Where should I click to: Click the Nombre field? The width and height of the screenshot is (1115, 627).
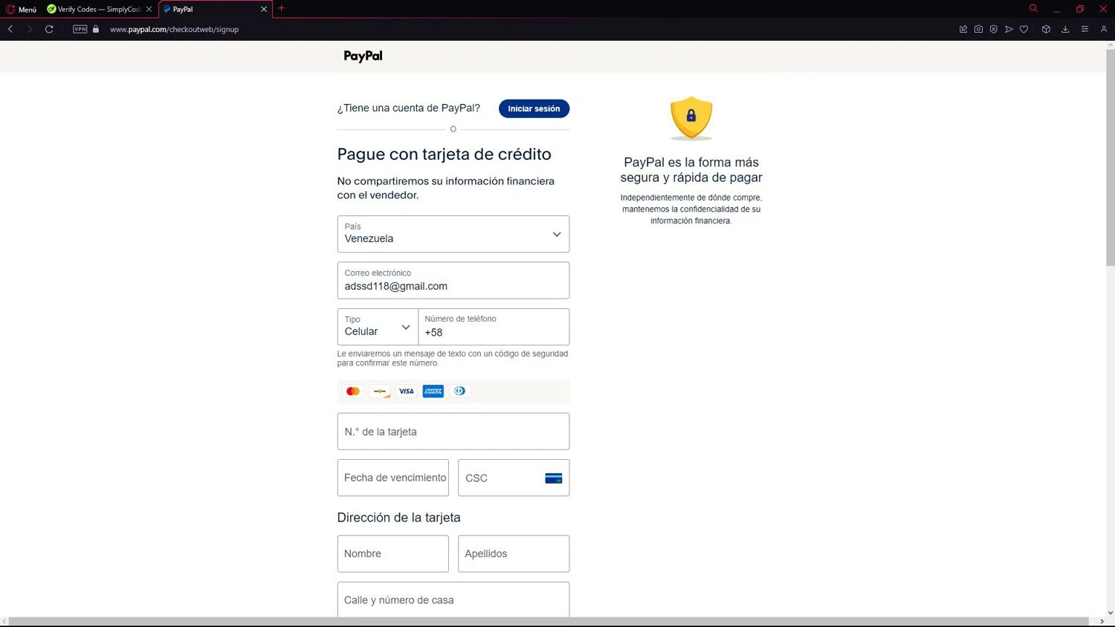[x=393, y=553]
